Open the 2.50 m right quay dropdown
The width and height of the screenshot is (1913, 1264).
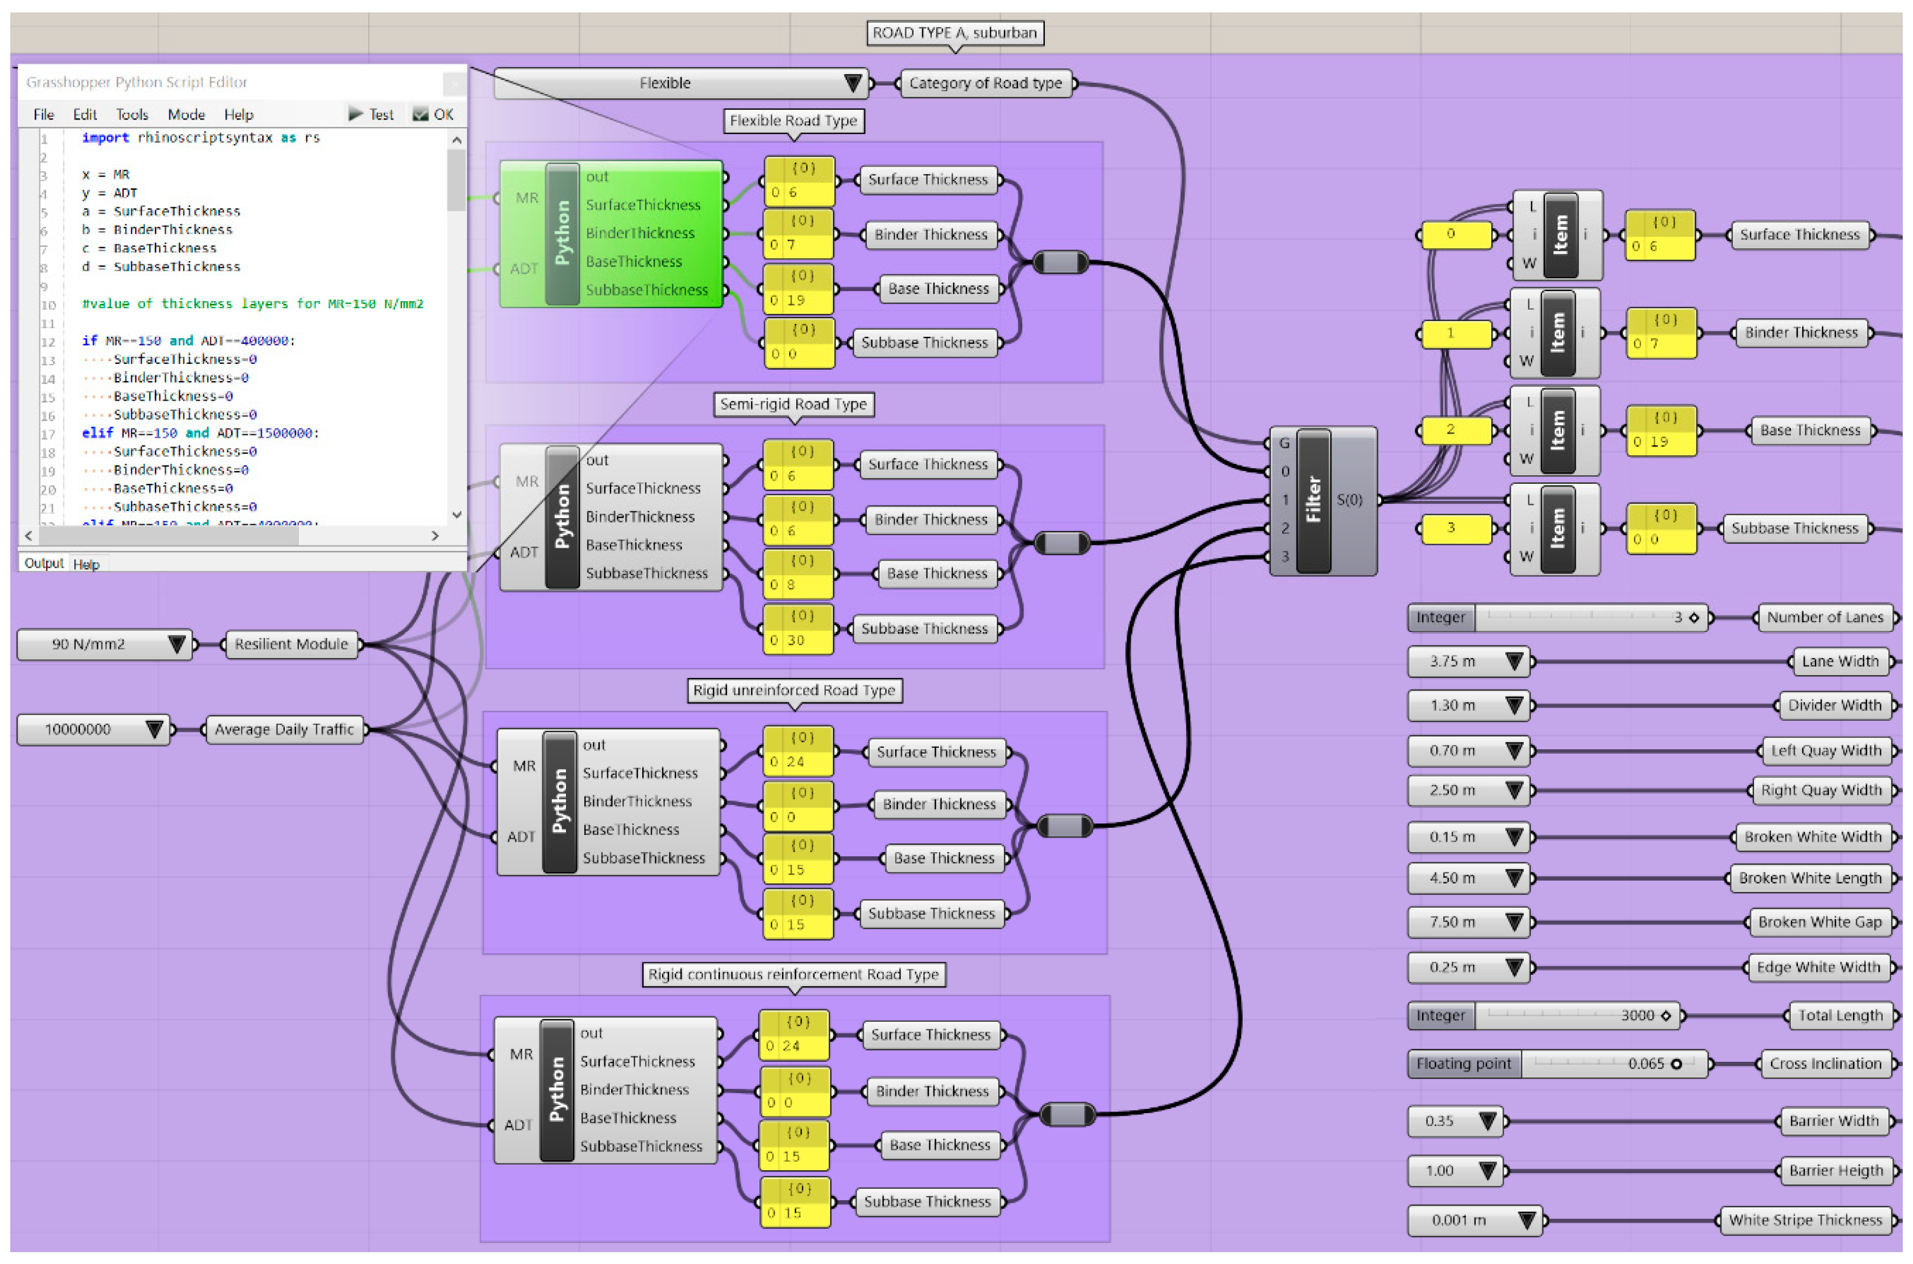point(1468,791)
